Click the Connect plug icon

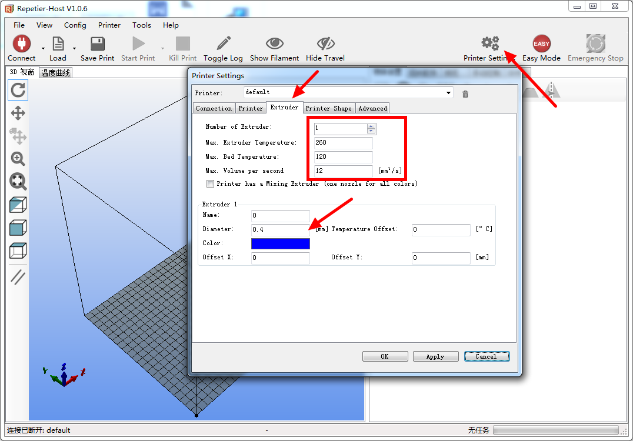click(x=22, y=44)
